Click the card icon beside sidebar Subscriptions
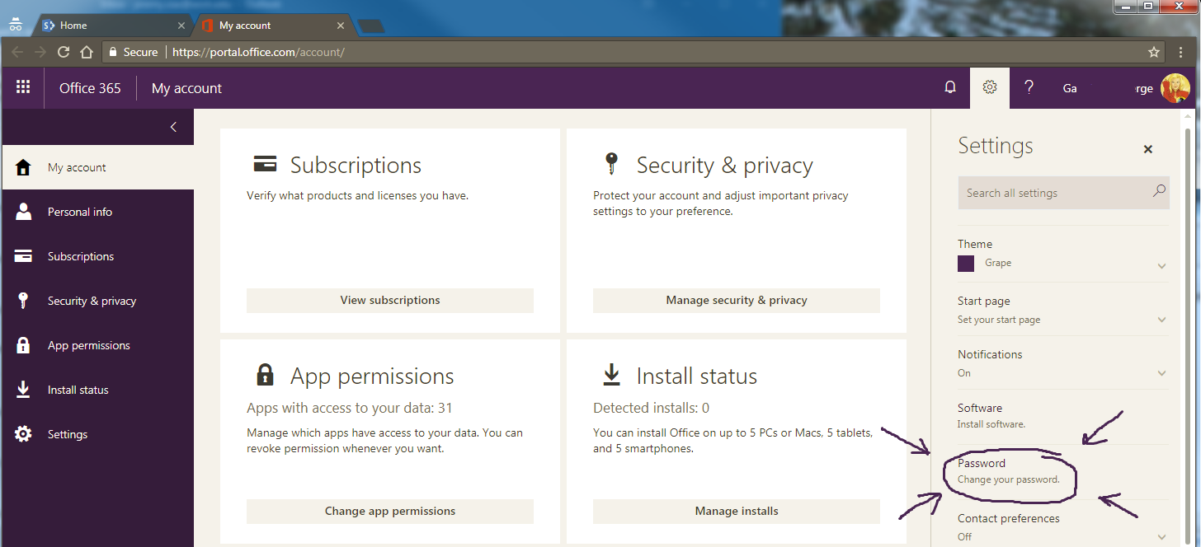 point(23,256)
